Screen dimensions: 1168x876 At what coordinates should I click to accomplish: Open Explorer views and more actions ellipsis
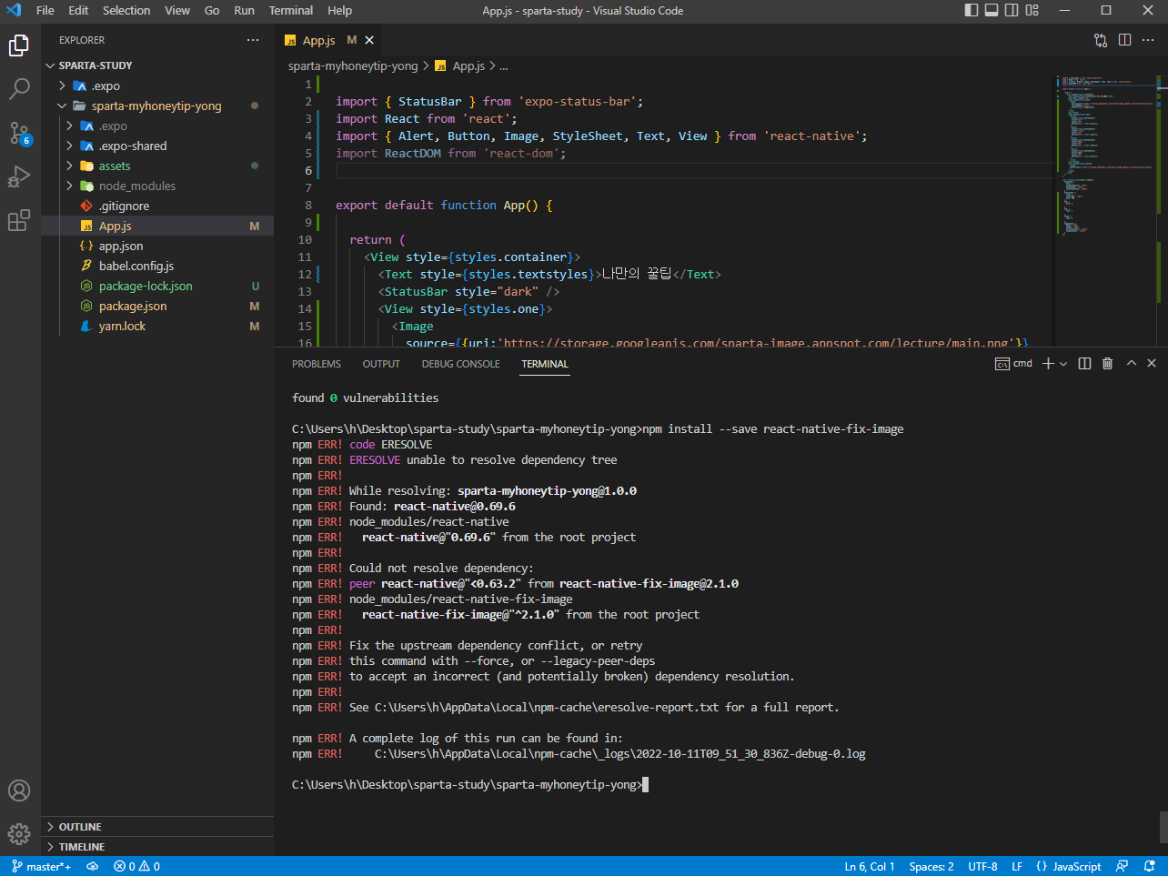click(x=253, y=40)
